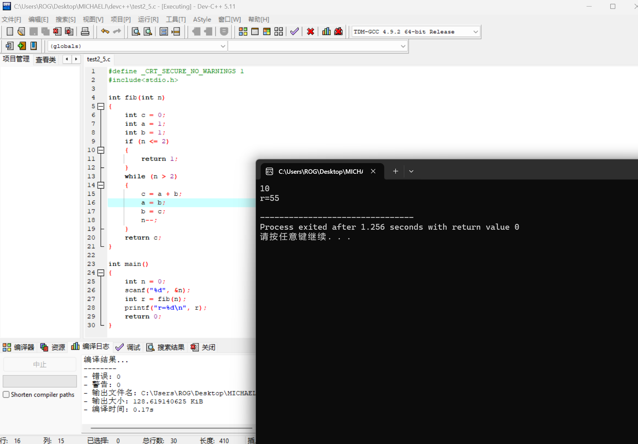Rebuild all using the four-squares icon

coord(279,32)
